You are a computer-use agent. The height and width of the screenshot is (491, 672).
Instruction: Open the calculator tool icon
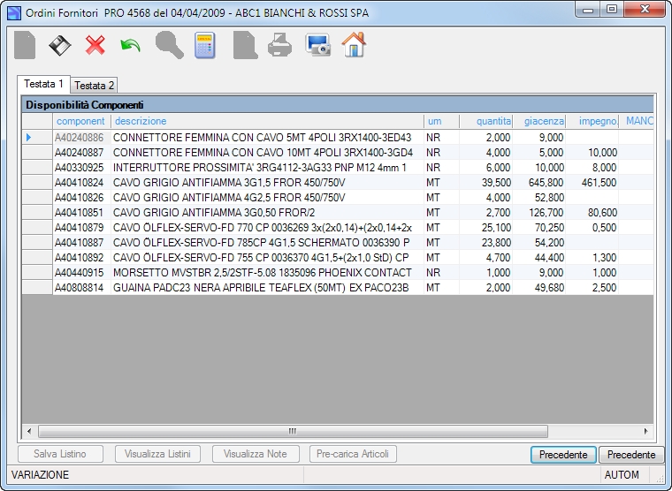click(x=205, y=45)
